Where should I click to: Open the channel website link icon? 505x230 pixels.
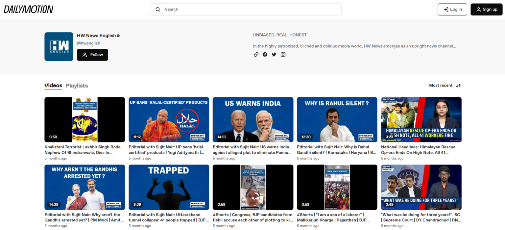tap(256, 55)
